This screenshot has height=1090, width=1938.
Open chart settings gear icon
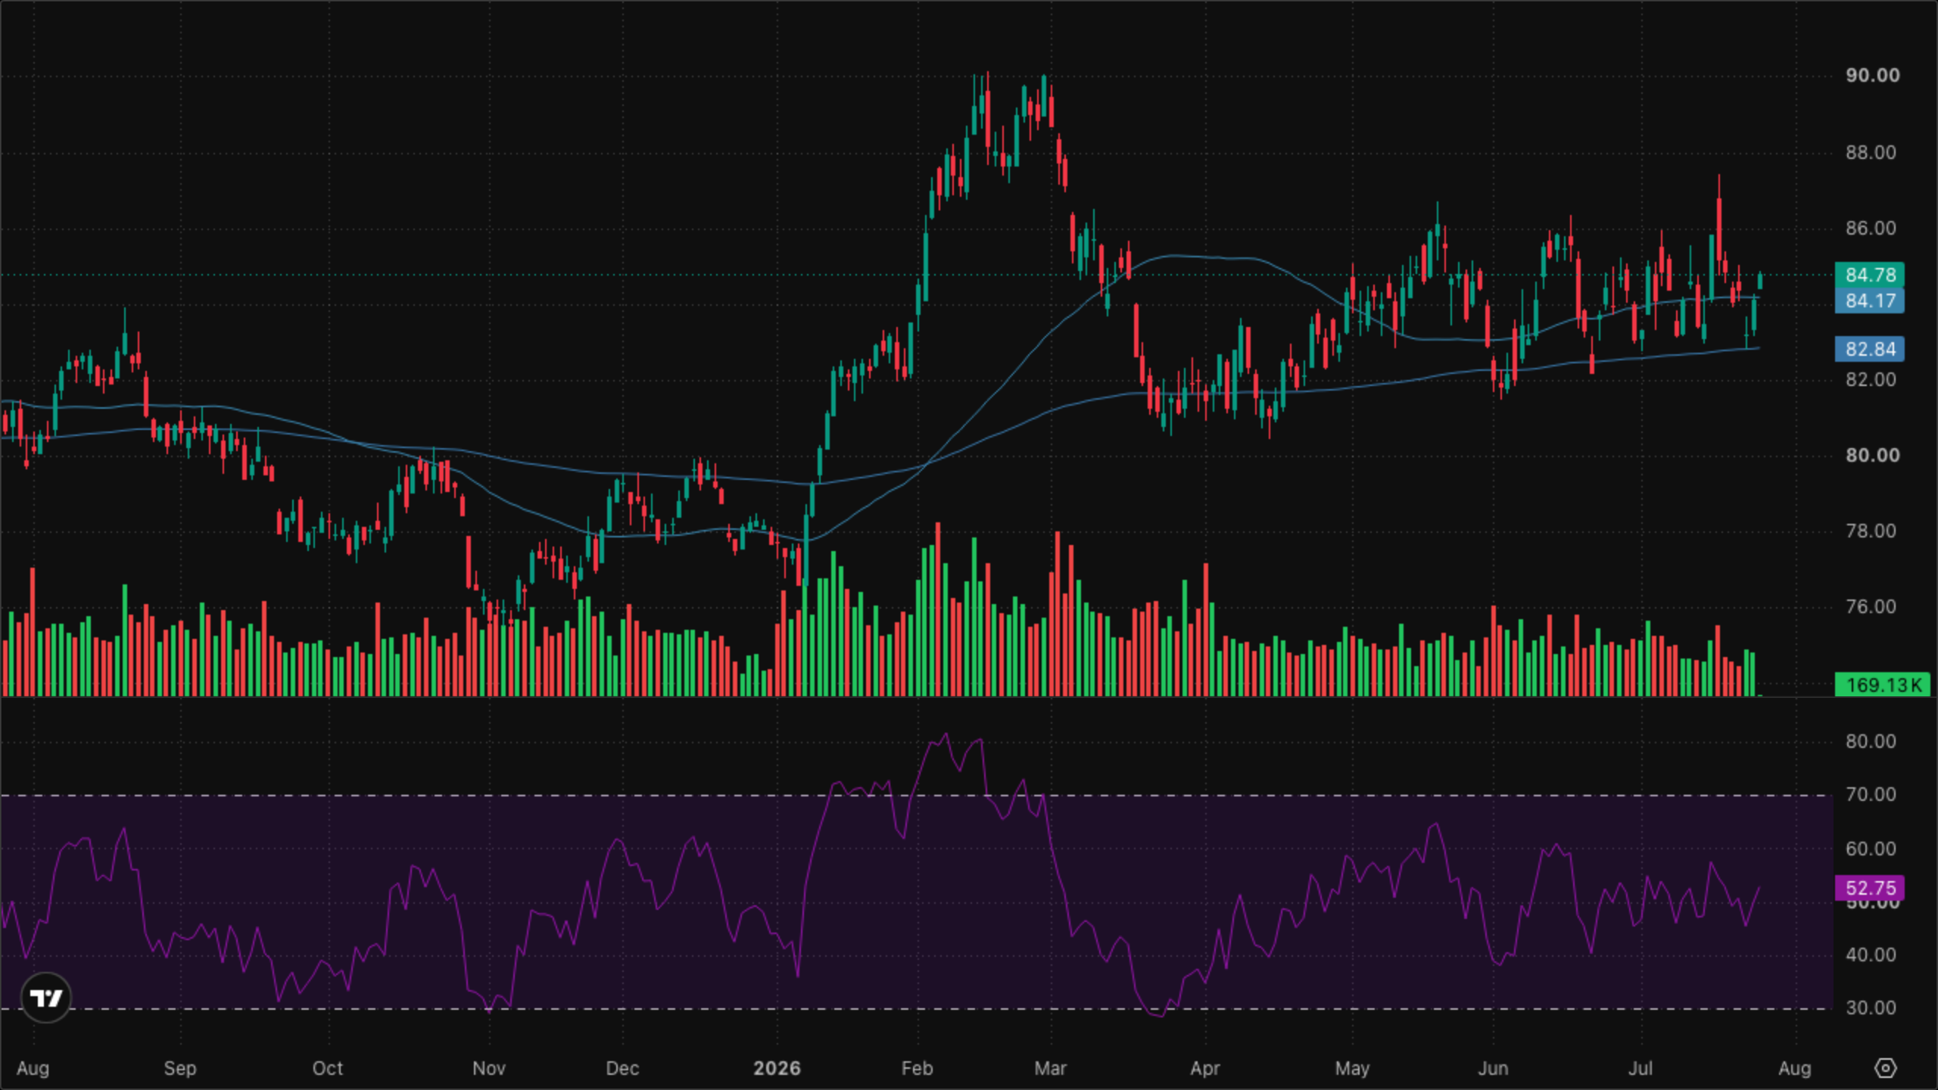(x=1885, y=1068)
